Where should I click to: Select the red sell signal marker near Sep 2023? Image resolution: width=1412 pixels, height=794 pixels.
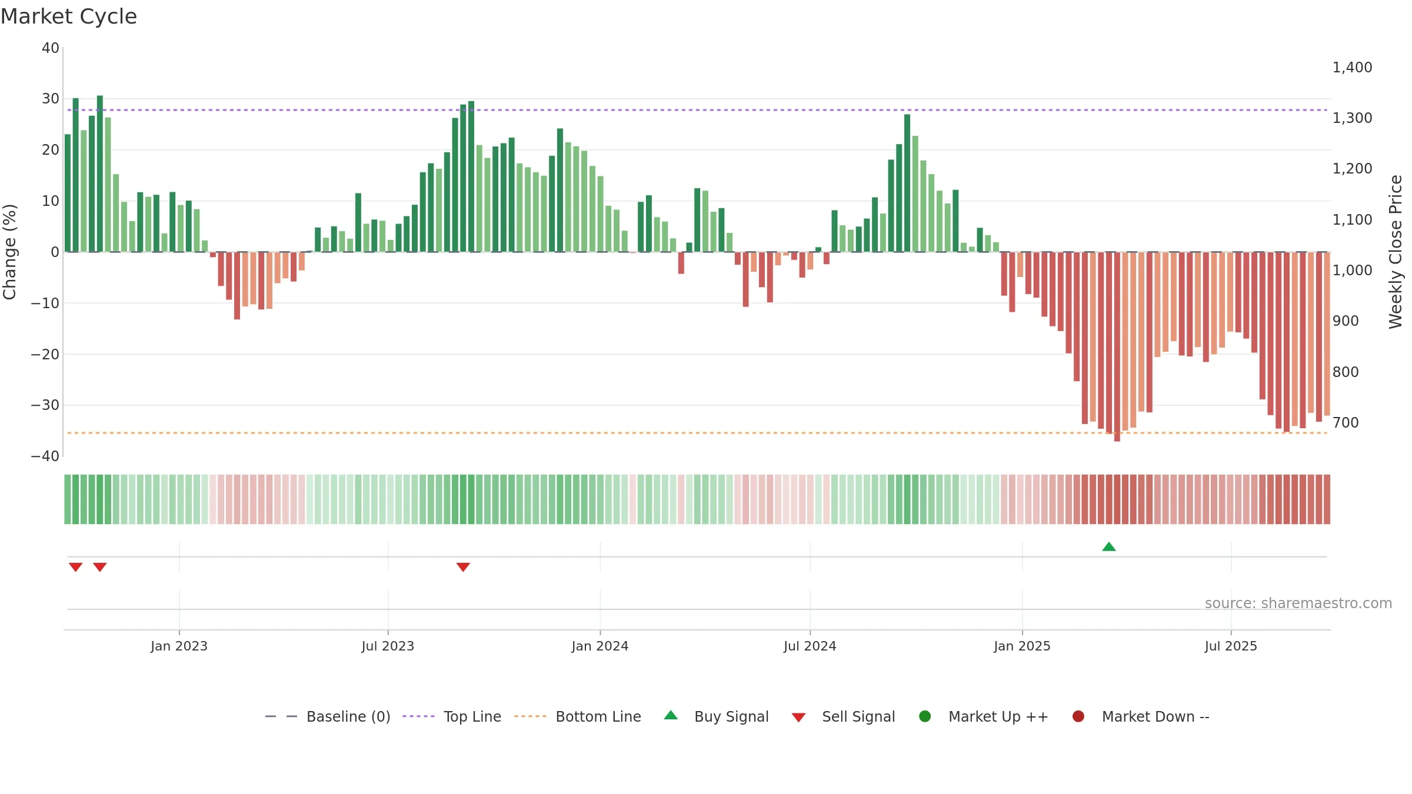coord(463,567)
